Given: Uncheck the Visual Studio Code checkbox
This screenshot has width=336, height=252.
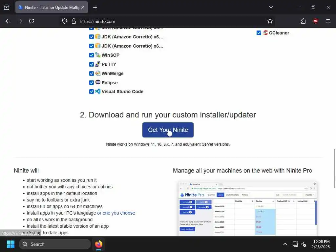Looking at the screenshot, I should pyautogui.click(x=92, y=92).
